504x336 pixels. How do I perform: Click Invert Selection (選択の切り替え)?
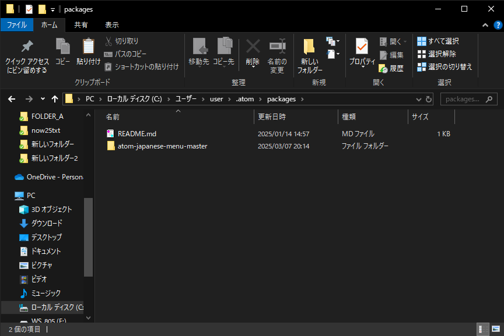coord(444,67)
